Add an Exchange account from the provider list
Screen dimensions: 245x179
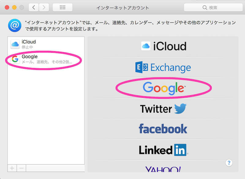(x=164, y=67)
